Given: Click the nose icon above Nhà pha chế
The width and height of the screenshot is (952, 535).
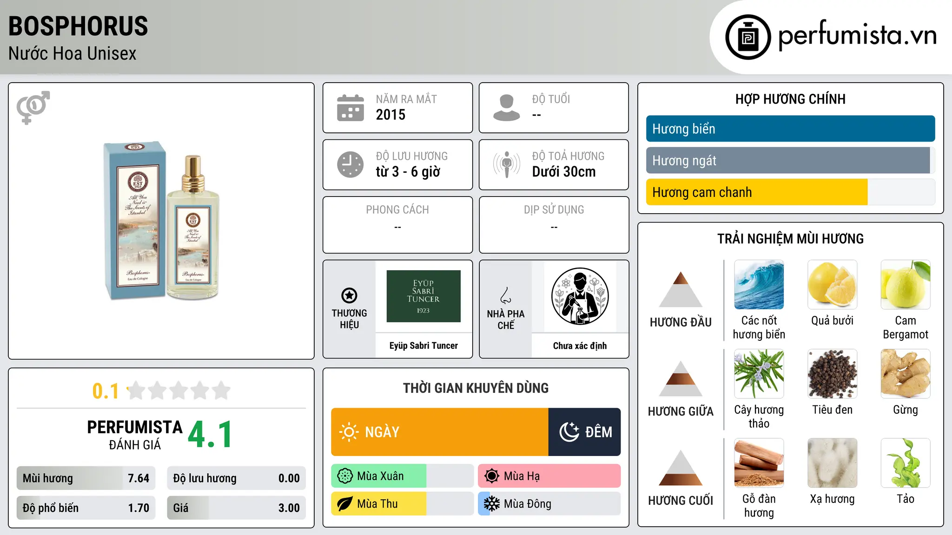Looking at the screenshot, I should coord(506,295).
